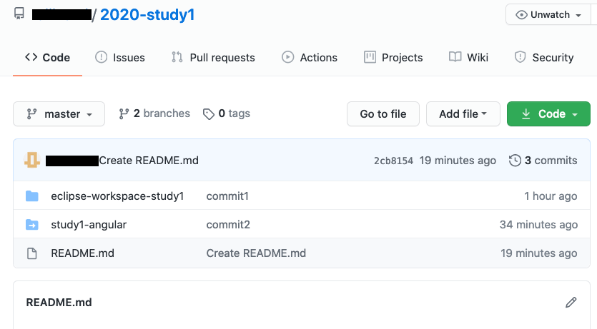Open the commit2 message link

228,225
